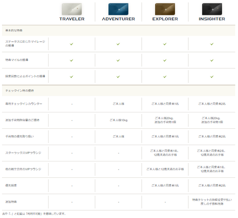The width and height of the screenshot is (238, 218).
Task: Click EXPLORER ご本人様と同乗者1名 in 手荷物の優先取り扱い row
Action: 165,136
